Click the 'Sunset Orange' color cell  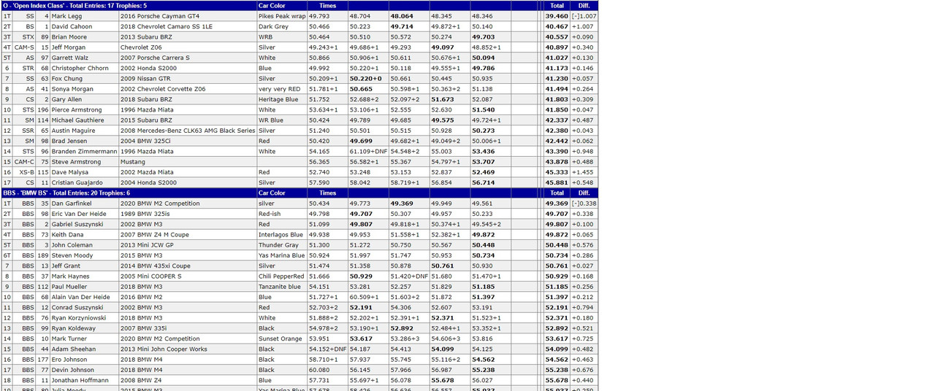280,338
